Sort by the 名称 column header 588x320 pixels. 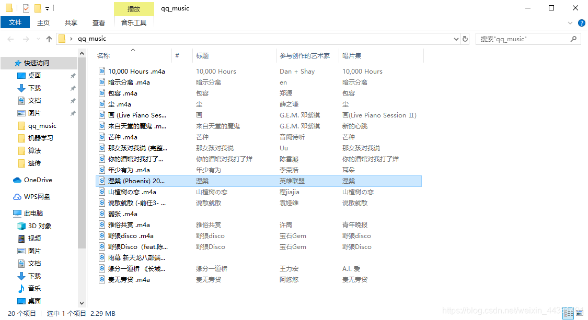(x=103, y=55)
